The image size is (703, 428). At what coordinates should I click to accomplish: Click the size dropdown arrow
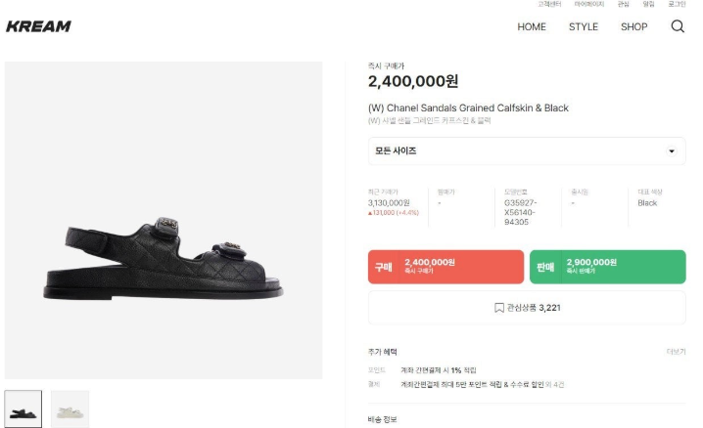(x=672, y=151)
